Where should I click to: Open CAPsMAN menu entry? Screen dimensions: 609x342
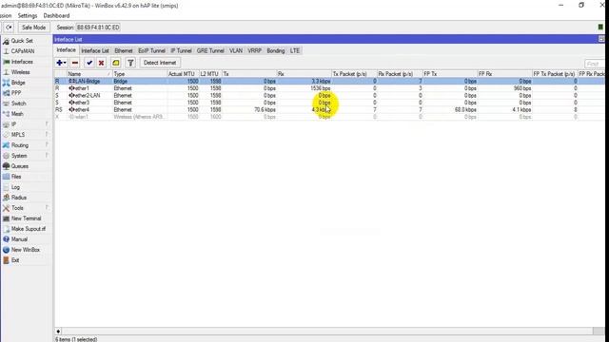coord(23,51)
